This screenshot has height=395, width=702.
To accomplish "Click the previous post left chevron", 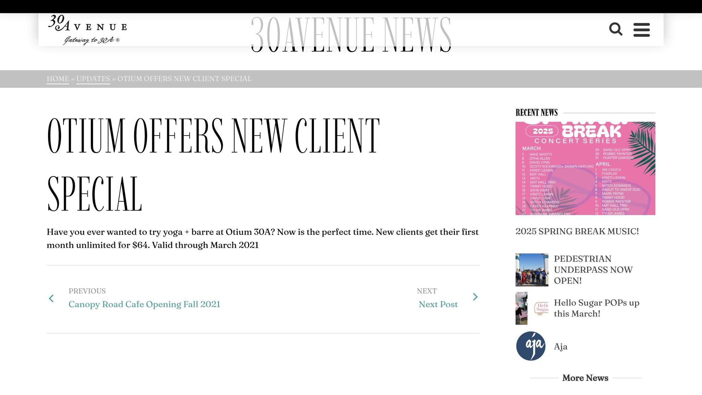I will [x=51, y=298].
